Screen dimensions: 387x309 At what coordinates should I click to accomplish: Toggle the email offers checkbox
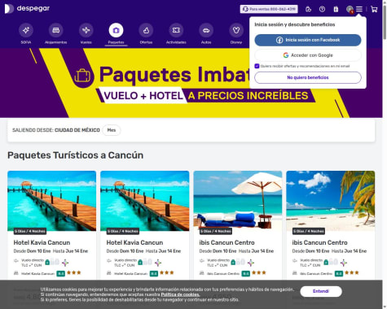257,66
